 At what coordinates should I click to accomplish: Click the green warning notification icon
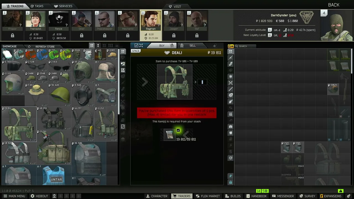(x=341, y=191)
